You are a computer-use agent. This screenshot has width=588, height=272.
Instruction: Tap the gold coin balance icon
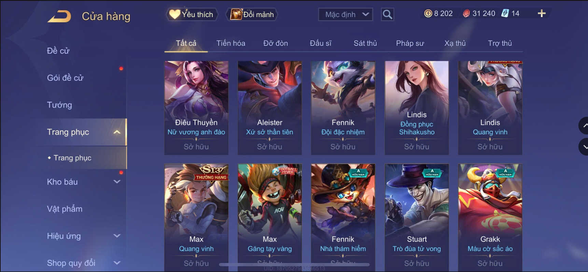[428, 14]
